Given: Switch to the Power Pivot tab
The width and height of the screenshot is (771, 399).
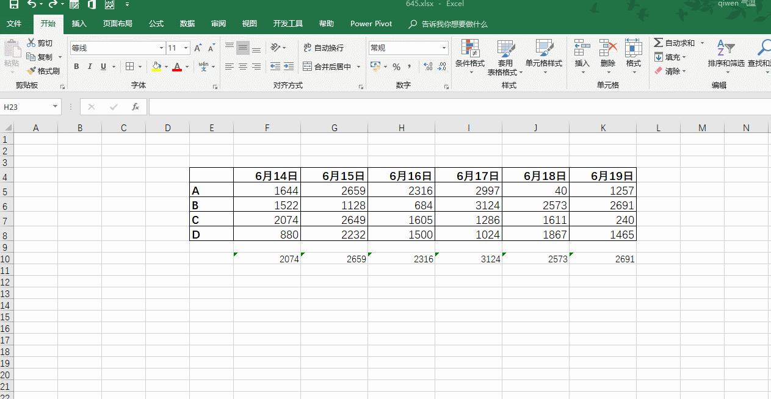Looking at the screenshot, I should pyautogui.click(x=371, y=24).
